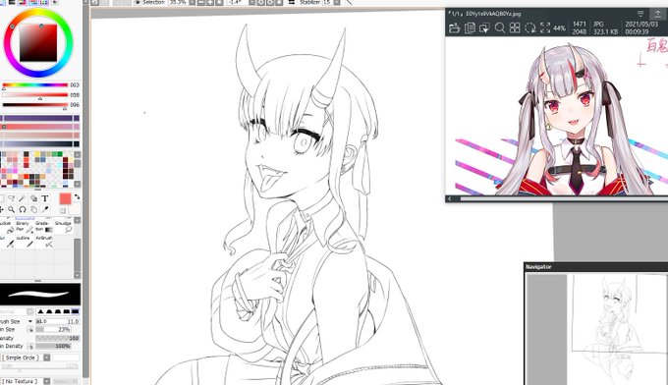Select the Zoom magnifier tool
This screenshot has width=668, height=385.
tap(12, 209)
